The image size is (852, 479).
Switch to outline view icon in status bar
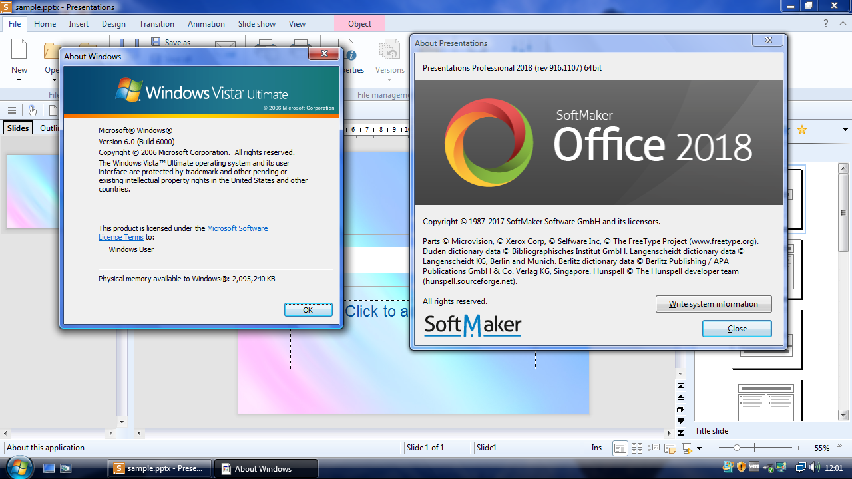pos(654,448)
